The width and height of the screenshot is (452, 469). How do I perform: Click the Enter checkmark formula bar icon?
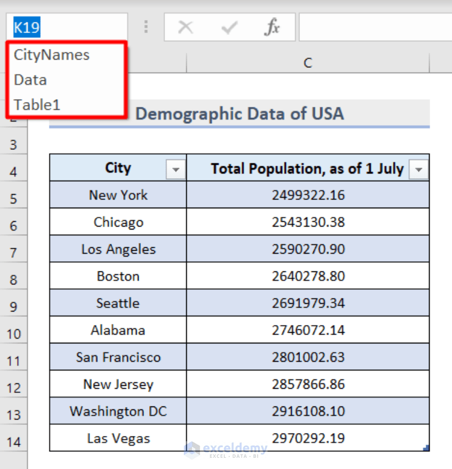pos(229,27)
